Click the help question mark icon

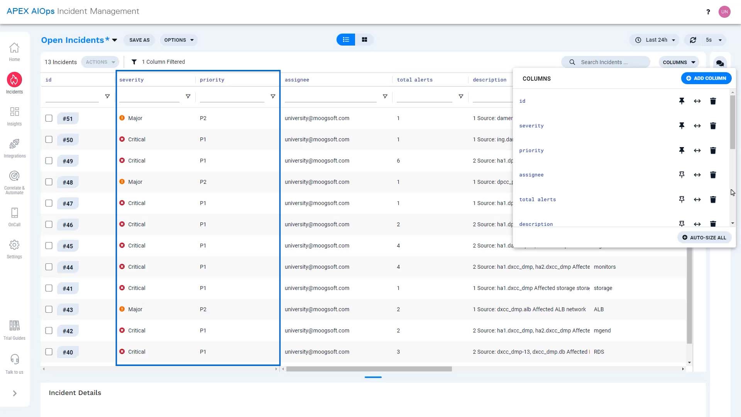tap(708, 12)
